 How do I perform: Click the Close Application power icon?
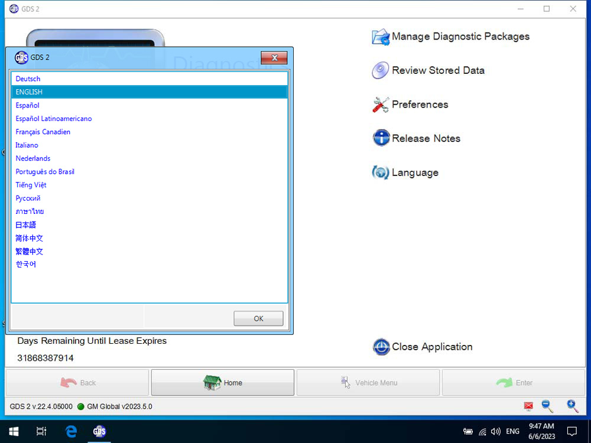point(381,347)
